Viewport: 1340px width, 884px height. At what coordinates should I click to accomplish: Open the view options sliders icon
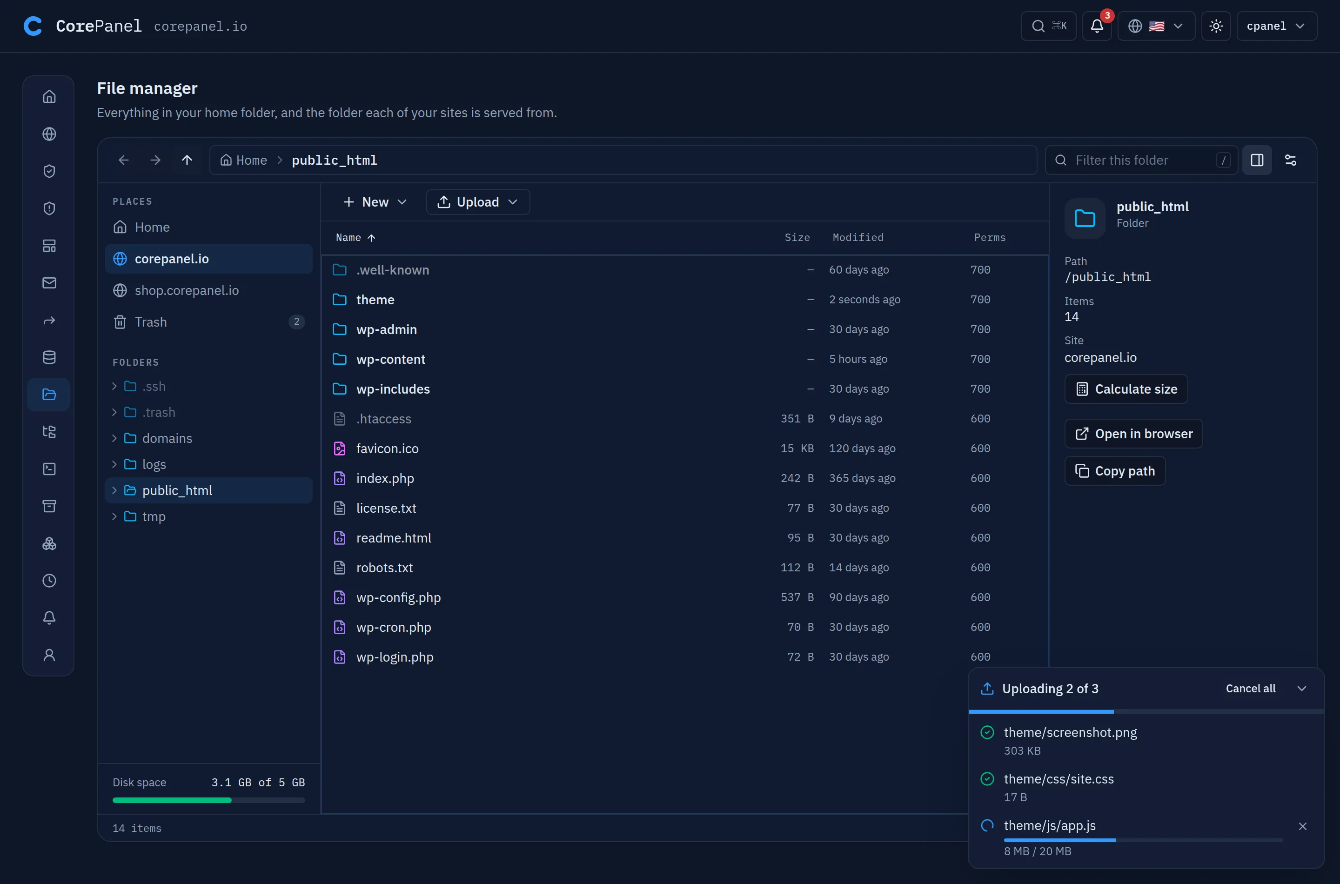pyautogui.click(x=1290, y=160)
